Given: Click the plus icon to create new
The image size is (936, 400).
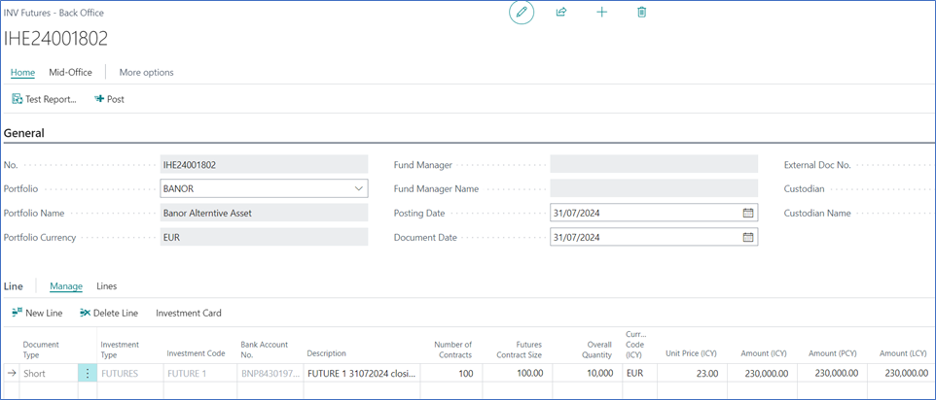Looking at the screenshot, I should click(601, 13).
